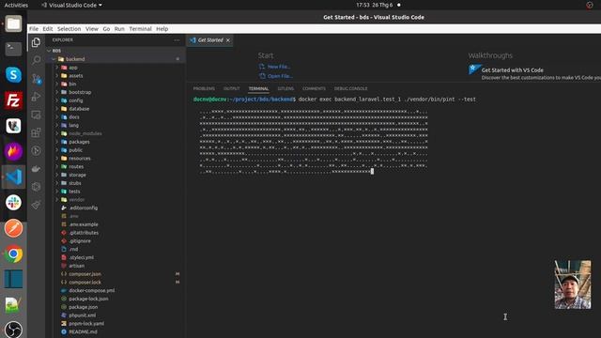Image resolution: width=601 pixels, height=338 pixels.
Task: Click the New File link
Action: (279, 67)
